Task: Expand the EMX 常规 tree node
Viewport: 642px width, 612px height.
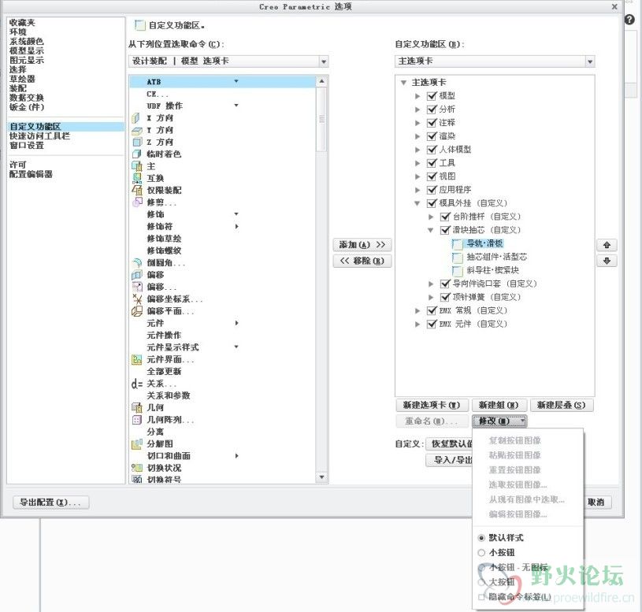Action: click(417, 310)
